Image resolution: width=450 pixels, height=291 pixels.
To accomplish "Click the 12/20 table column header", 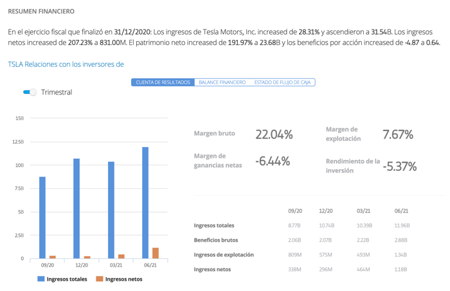I will point(326,211).
